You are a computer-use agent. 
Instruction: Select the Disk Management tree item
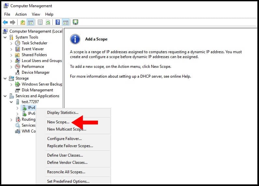pos(37,90)
